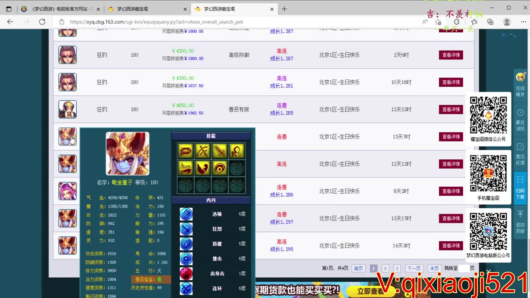
Task: Reload the page with the refresh icon
Action: tap(42, 22)
